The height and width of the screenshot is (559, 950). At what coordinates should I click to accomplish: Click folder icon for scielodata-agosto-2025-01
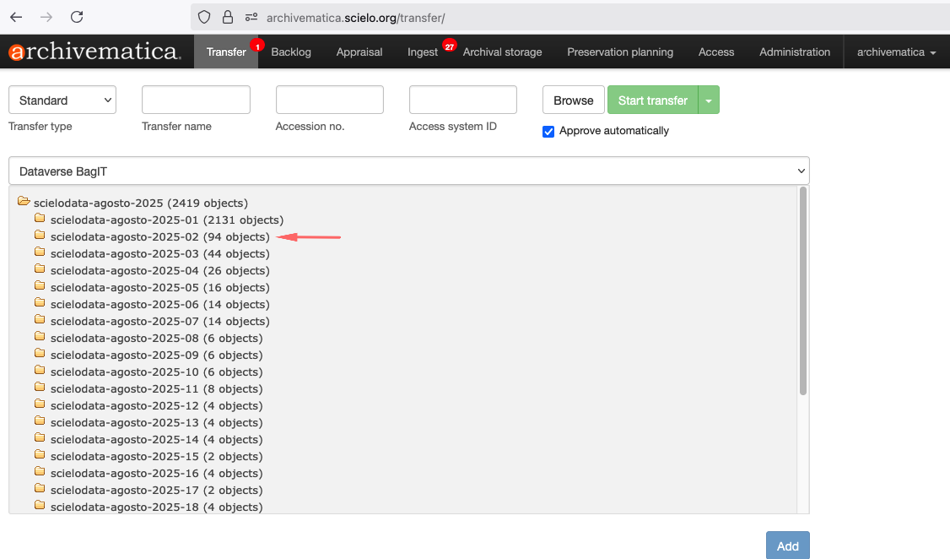click(40, 220)
